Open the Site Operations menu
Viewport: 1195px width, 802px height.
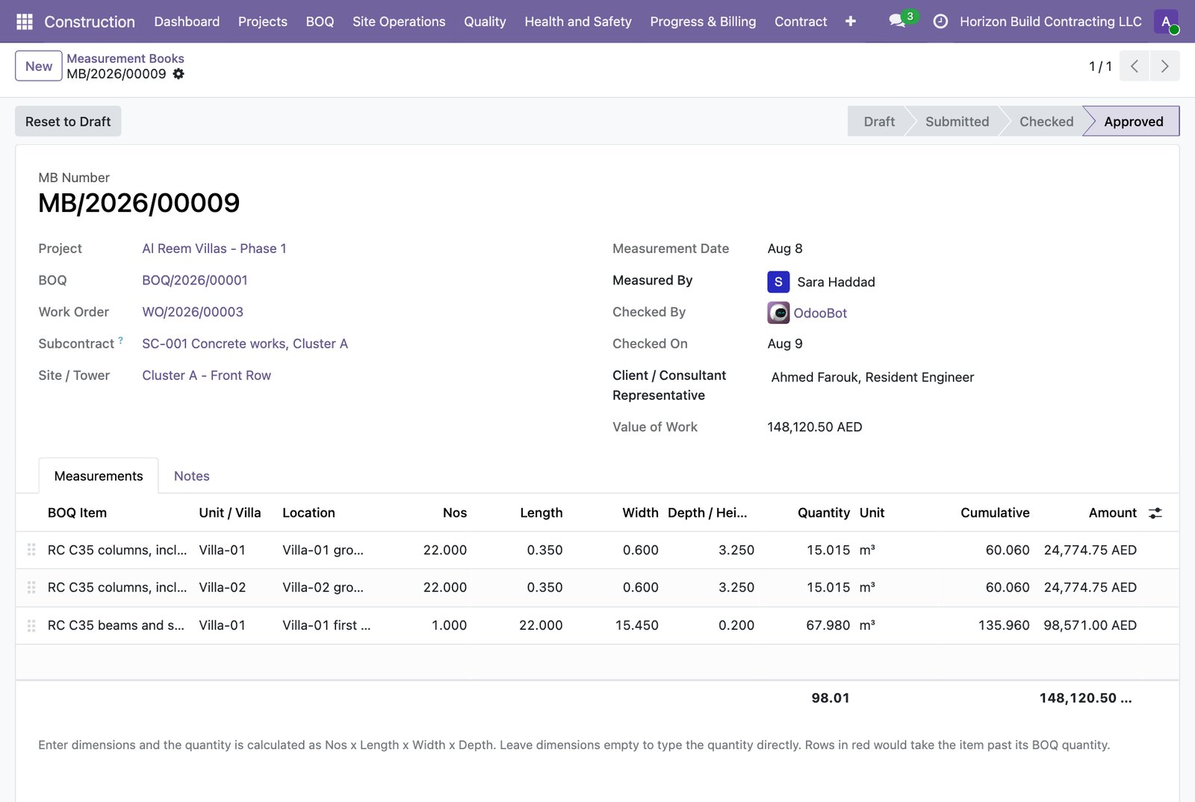(x=399, y=22)
